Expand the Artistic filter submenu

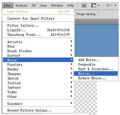38,42
